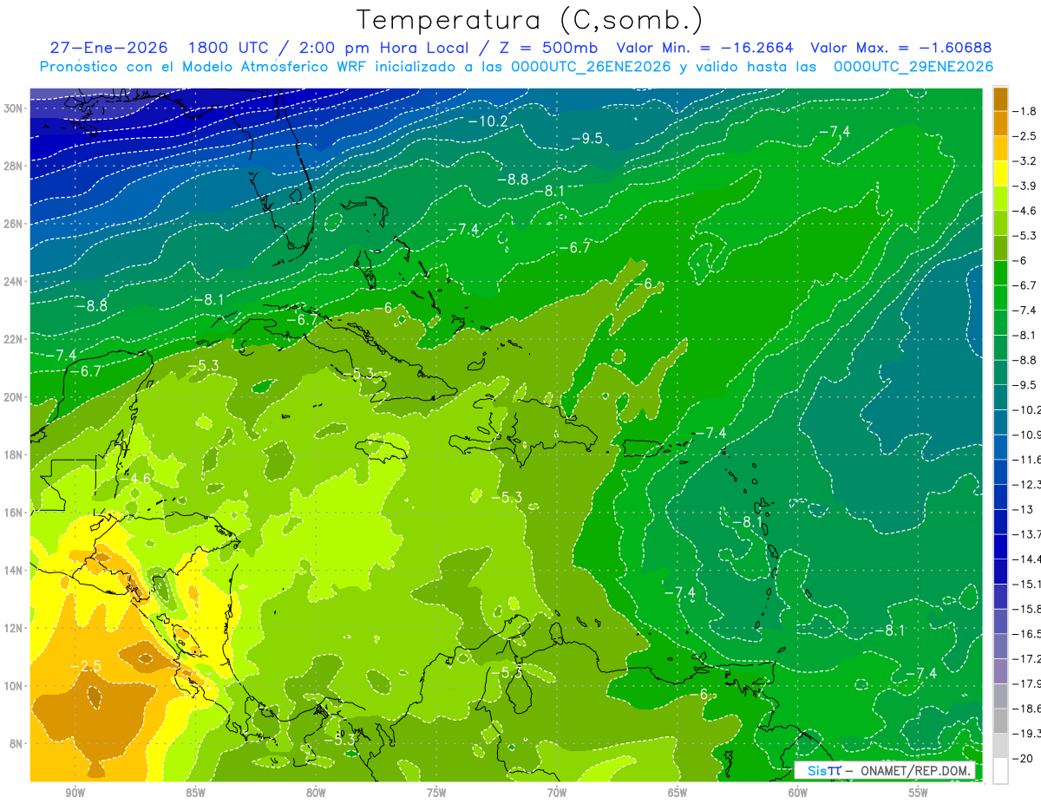The image size is (1041, 804).
Task: Click the initialization time '0000UTC_26ENE2026'
Action: pos(591,67)
